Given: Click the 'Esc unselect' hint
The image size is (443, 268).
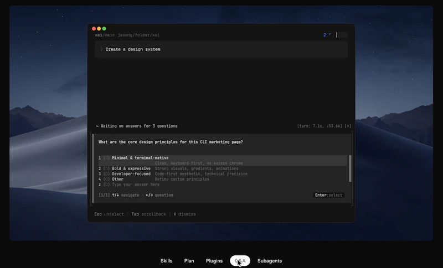Looking at the screenshot, I should point(109,214).
